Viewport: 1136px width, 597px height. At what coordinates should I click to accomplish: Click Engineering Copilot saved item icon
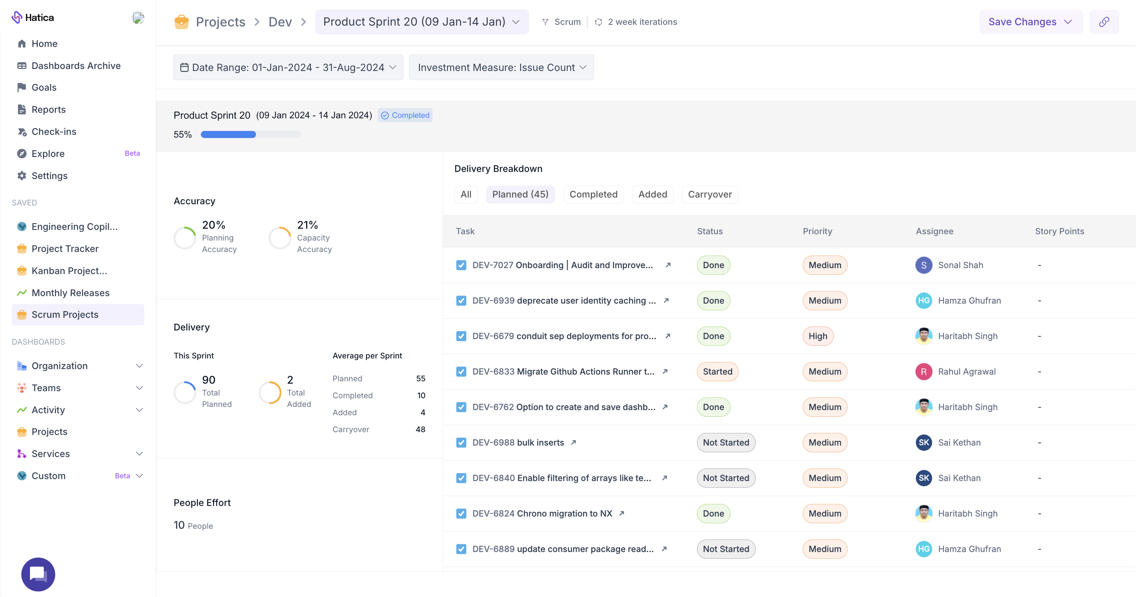coord(22,227)
